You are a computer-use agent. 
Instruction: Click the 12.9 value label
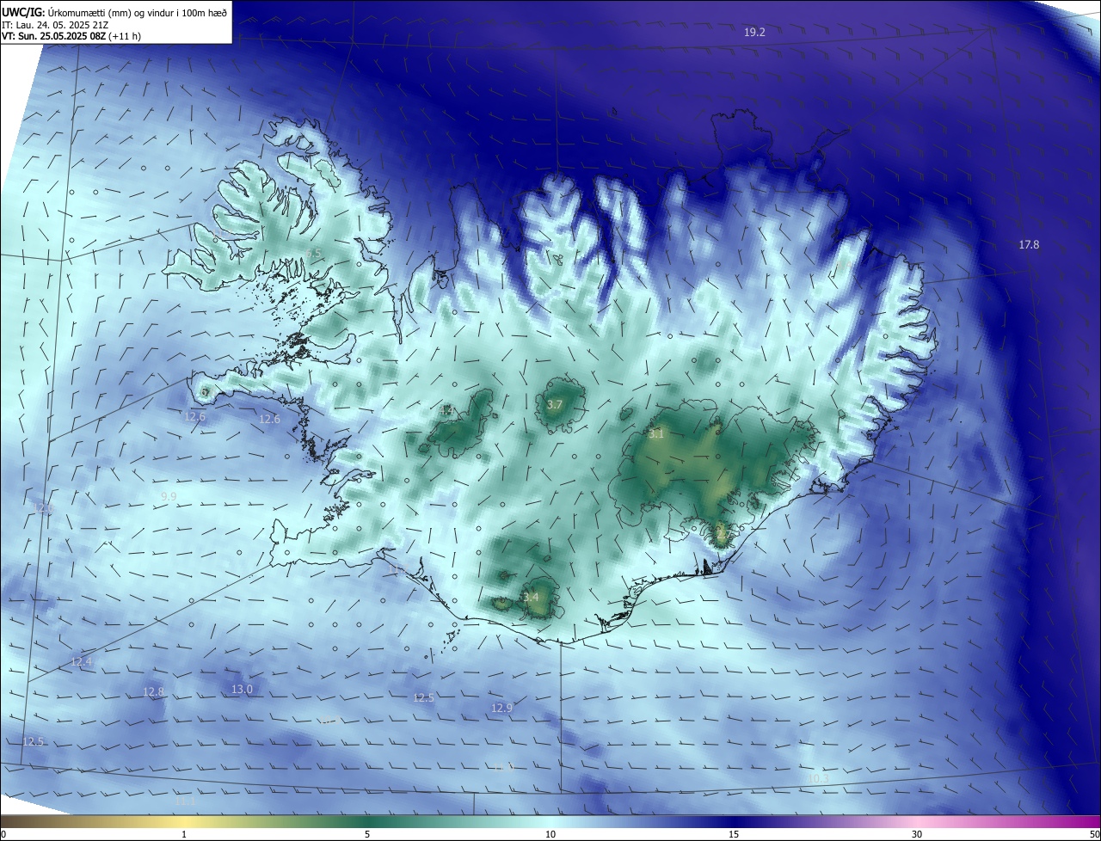point(501,709)
